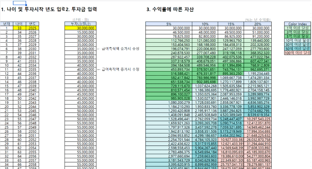Click the 5% return rate header

169,24
